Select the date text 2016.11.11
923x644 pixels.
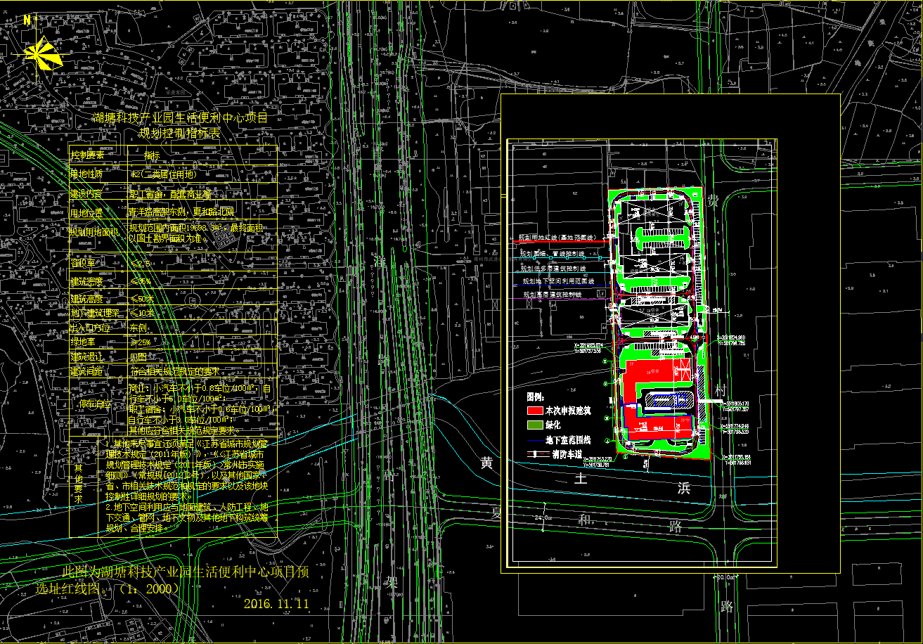coord(276,603)
